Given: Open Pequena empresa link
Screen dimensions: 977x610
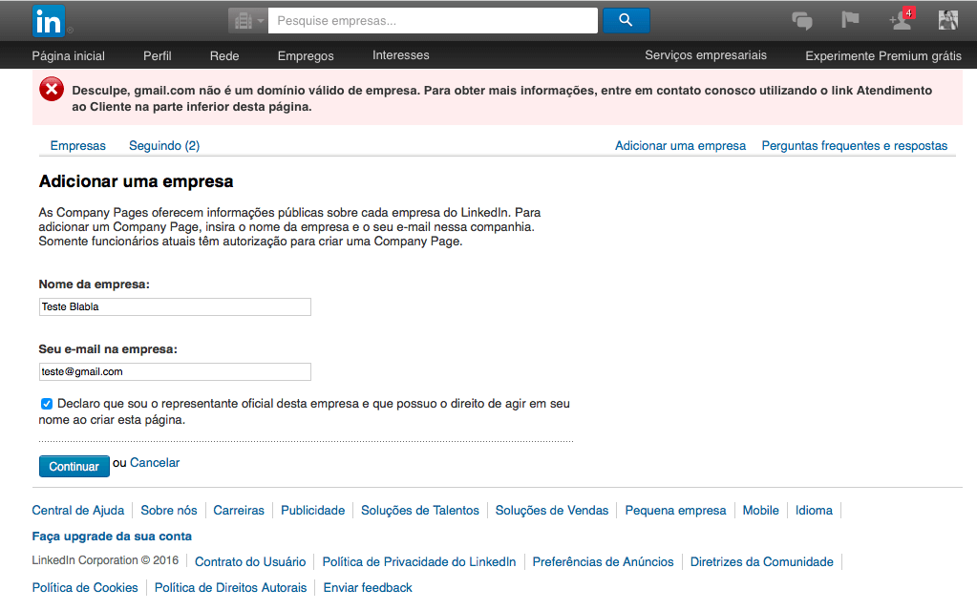Looking at the screenshot, I should point(675,511).
